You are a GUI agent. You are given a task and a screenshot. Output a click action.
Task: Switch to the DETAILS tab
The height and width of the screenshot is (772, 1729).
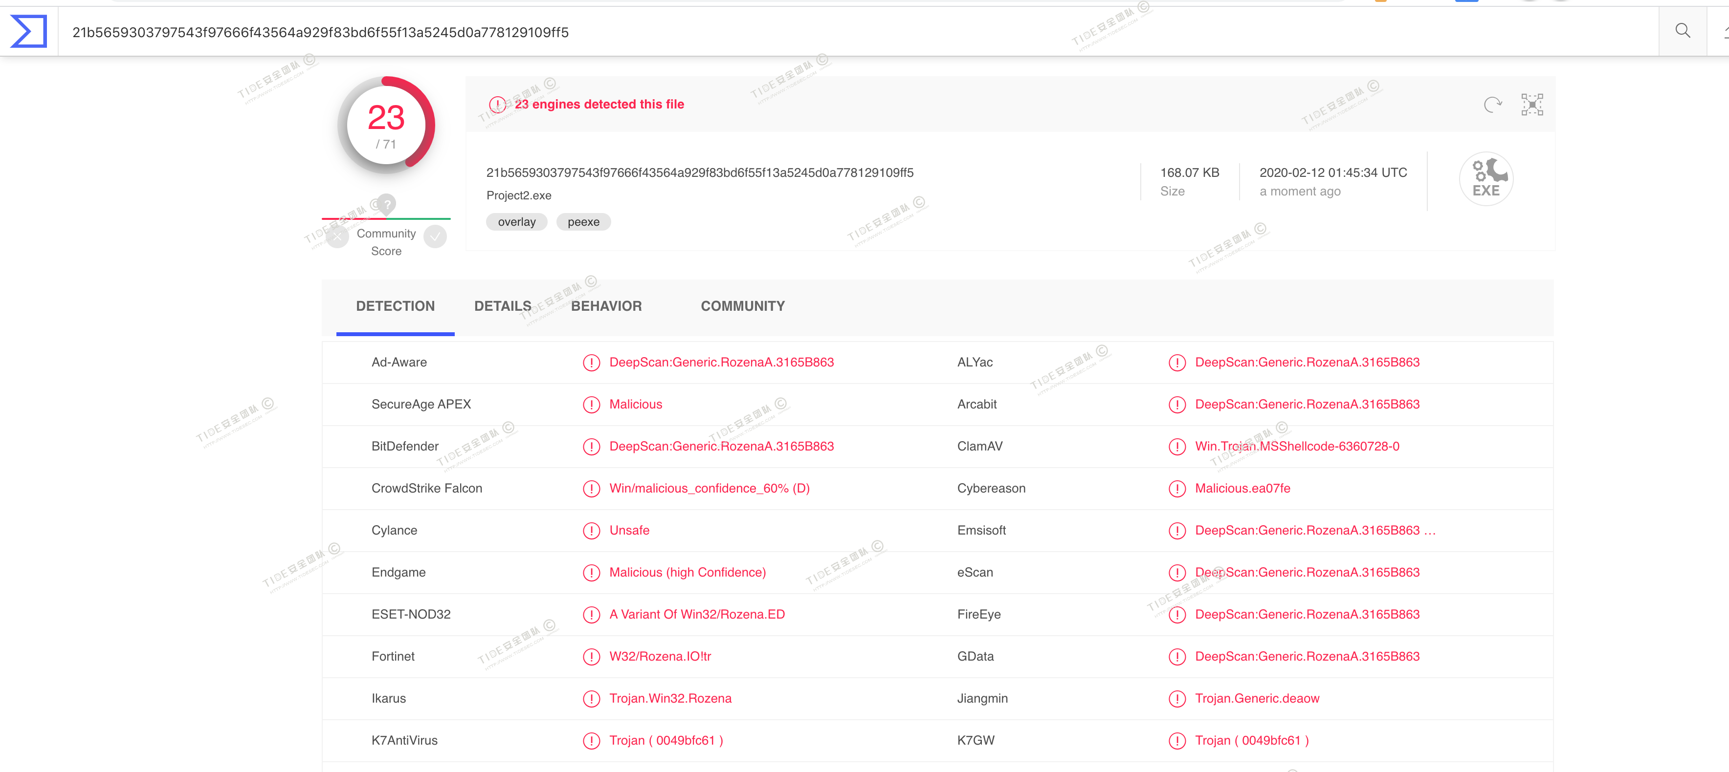502,306
